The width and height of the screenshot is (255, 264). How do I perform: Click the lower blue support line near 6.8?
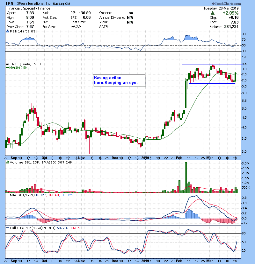215,83
